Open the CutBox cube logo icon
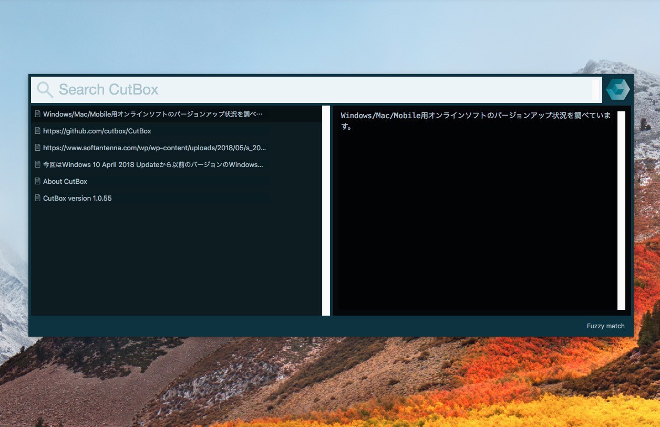 coord(617,89)
